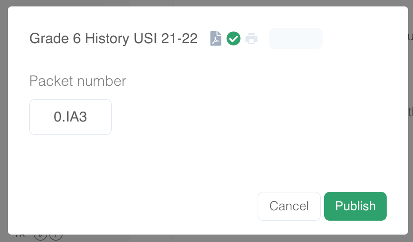Viewport: 413px width, 242px height.
Task: Focus the Packet number field showing 0.IA3
Action: click(x=70, y=117)
